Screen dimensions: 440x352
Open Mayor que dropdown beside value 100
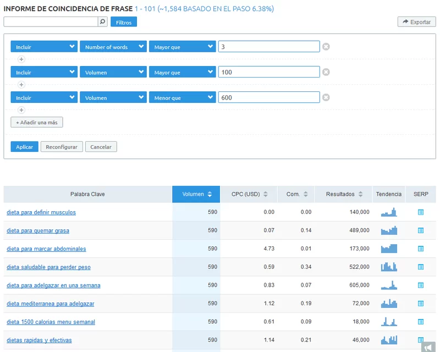tap(183, 72)
